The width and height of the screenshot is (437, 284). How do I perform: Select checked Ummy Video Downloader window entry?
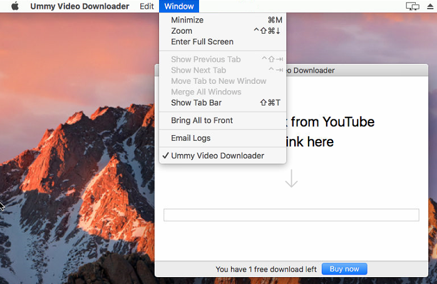click(x=222, y=156)
